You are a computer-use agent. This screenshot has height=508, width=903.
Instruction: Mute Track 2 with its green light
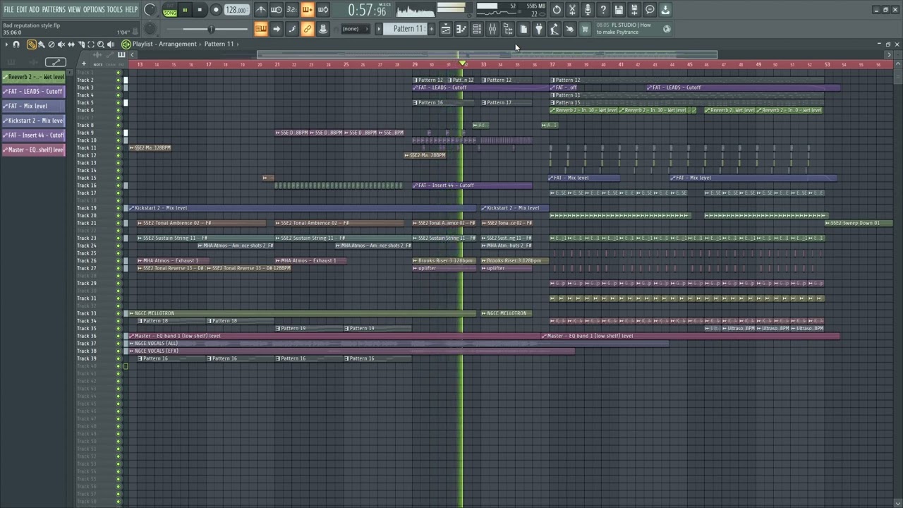(119, 80)
